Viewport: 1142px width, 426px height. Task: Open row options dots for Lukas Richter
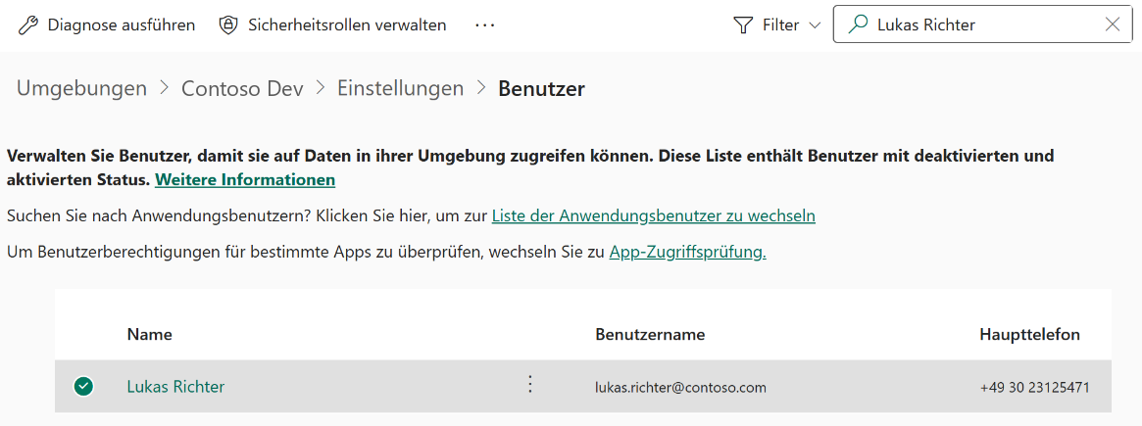tap(530, 384)
